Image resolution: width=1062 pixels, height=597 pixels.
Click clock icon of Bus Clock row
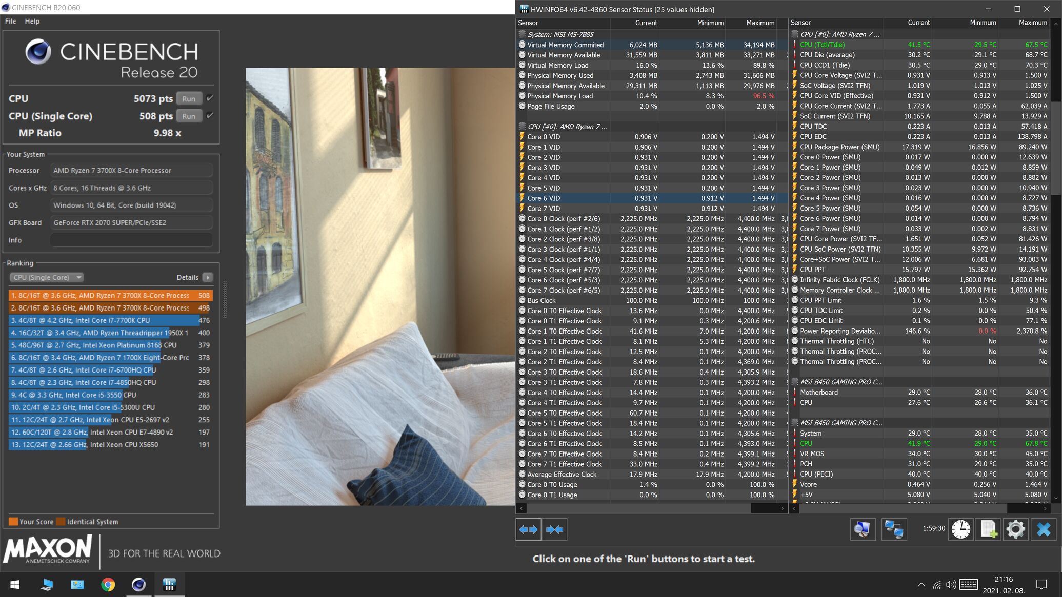tap(522, 300)
